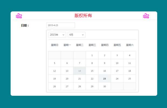Choose day 30 in the calendar
167x108 pixels.
[105, 86]
